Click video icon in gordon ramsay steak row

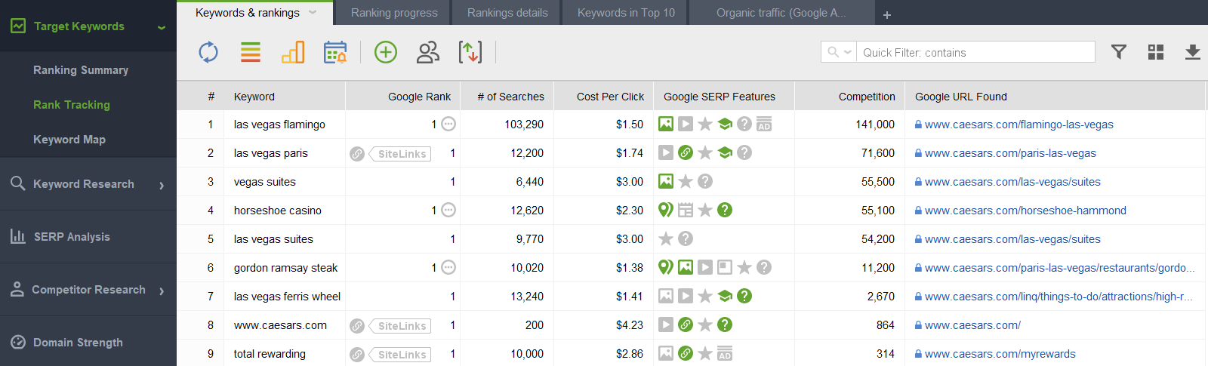pyautogui.click(x=705, y=267)
